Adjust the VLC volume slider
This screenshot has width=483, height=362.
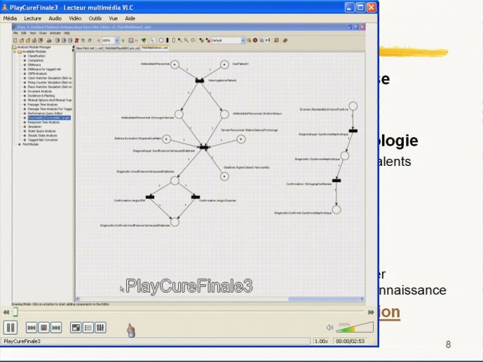coord(355,327)
